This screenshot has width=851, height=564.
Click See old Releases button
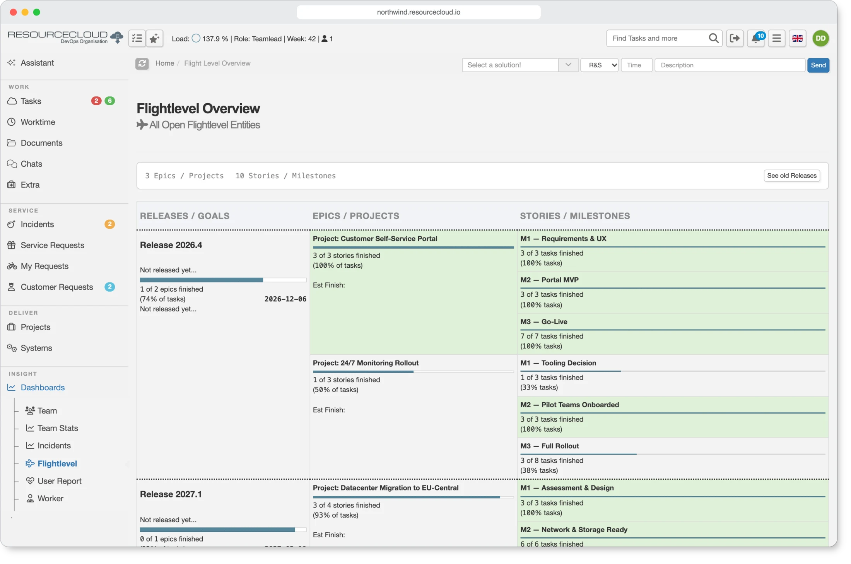coord(791,176)
